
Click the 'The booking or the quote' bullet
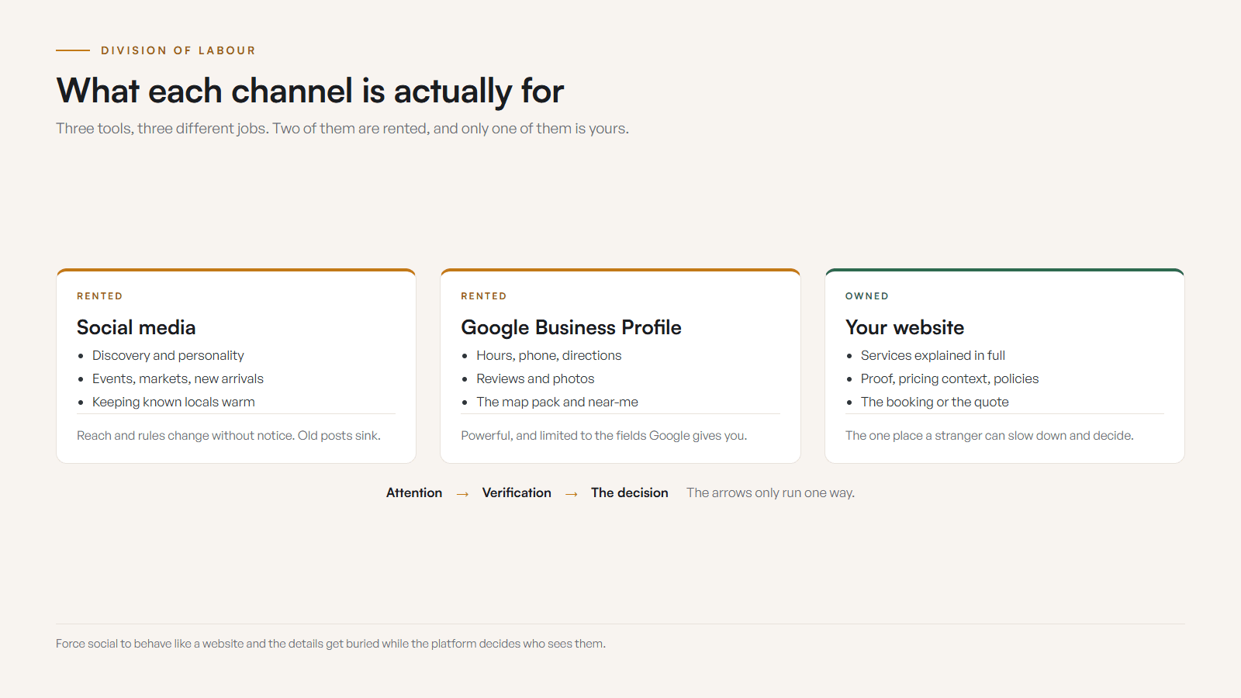(935, 402)
